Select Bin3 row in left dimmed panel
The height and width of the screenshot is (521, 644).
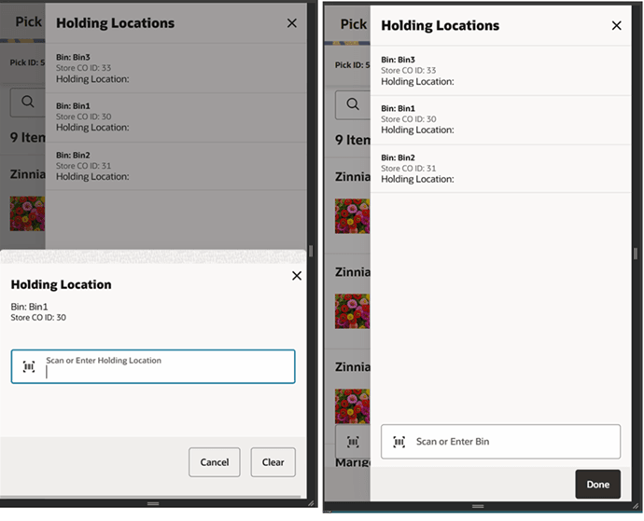tap(175, 68)
